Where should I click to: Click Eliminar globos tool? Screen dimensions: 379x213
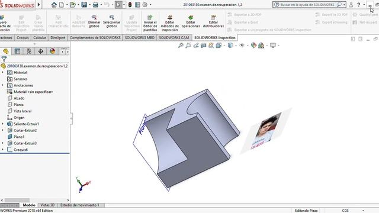[x=94, y=21]
